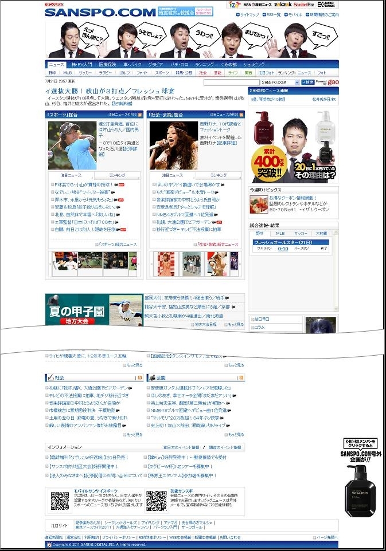The width and height of the screenshot is (386, 551).
Task: Click 試合速報 panel scrollbar up arrow
Action: [336, 233]
